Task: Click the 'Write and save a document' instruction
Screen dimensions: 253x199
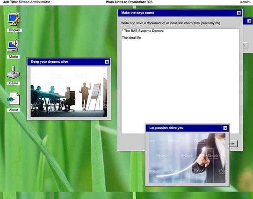Action: point(171,23)
